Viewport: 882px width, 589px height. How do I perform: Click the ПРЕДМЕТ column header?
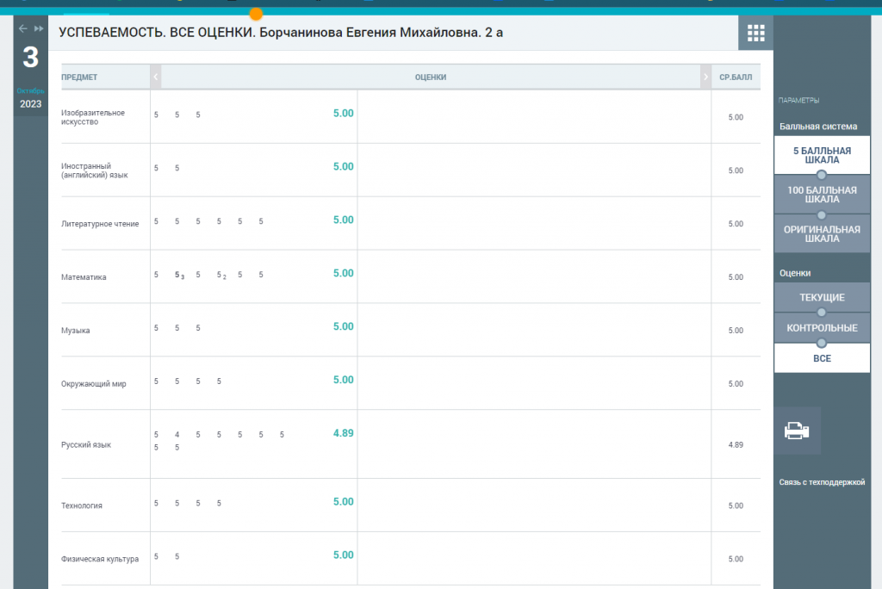pos(79,77)
